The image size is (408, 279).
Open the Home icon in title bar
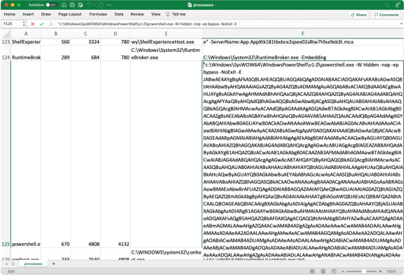[64, 5]
